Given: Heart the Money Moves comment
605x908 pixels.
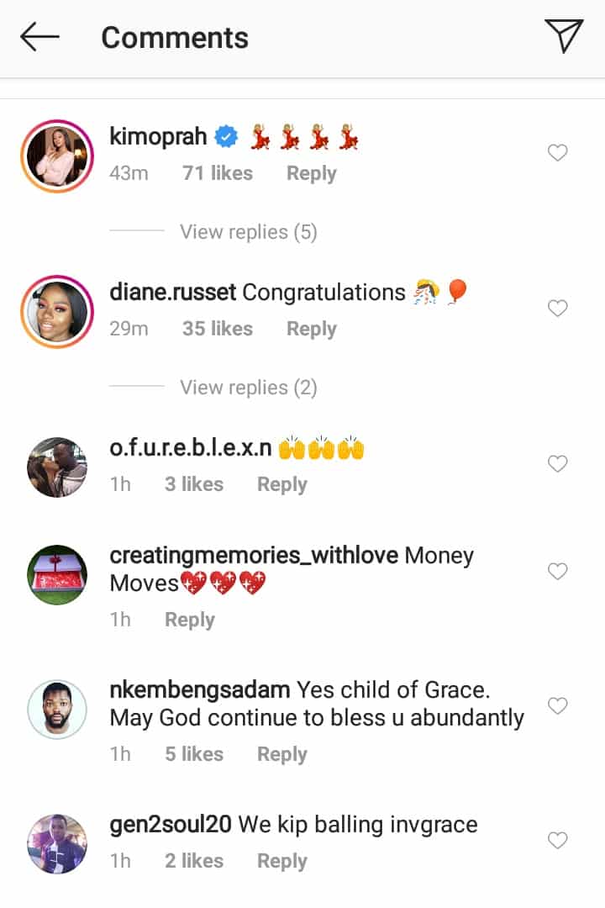Looking at the screenshot, I should pos(557,571).
